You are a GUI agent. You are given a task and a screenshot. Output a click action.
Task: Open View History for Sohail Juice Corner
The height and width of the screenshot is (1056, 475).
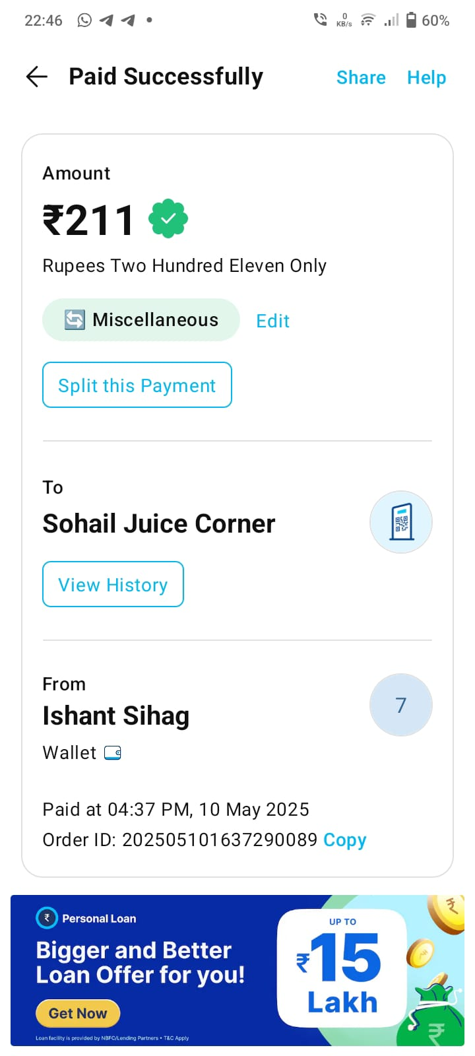tap(113, 585)
